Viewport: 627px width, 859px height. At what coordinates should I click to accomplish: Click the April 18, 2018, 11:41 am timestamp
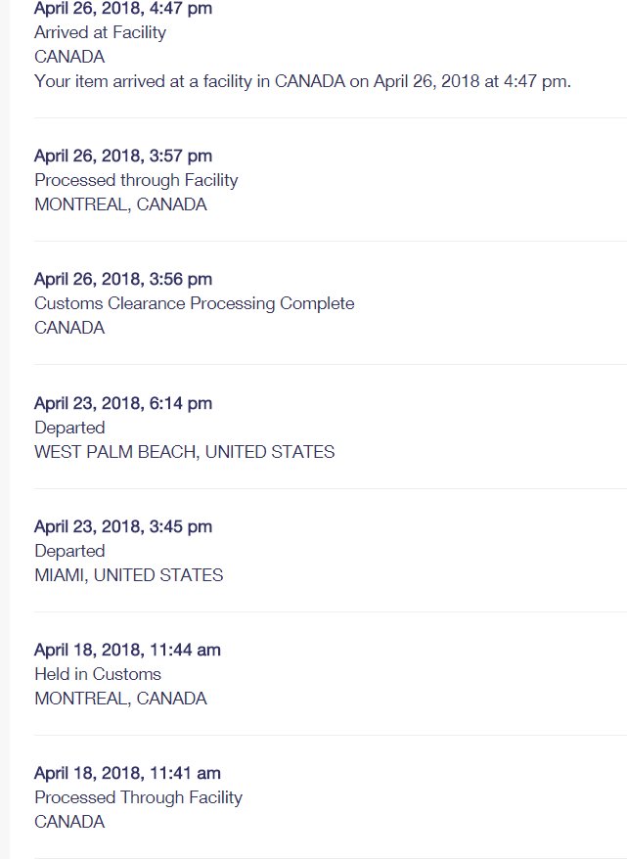coord(127,774)
